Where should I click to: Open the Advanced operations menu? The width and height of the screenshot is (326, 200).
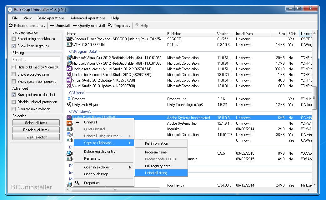point(88,18)
